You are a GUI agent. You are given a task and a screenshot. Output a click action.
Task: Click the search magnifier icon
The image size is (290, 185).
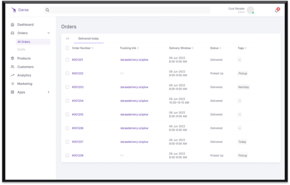47,10
